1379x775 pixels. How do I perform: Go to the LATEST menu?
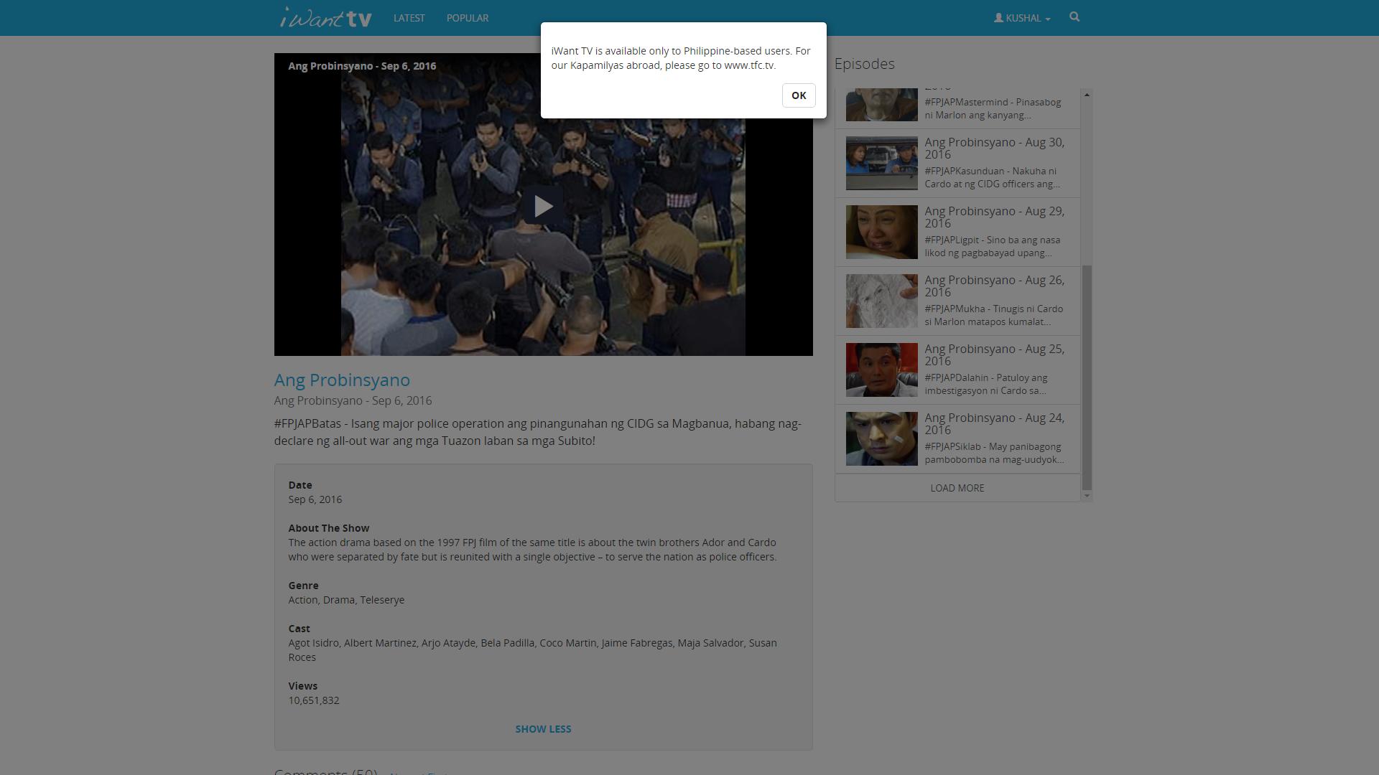[x=409, y=18]
